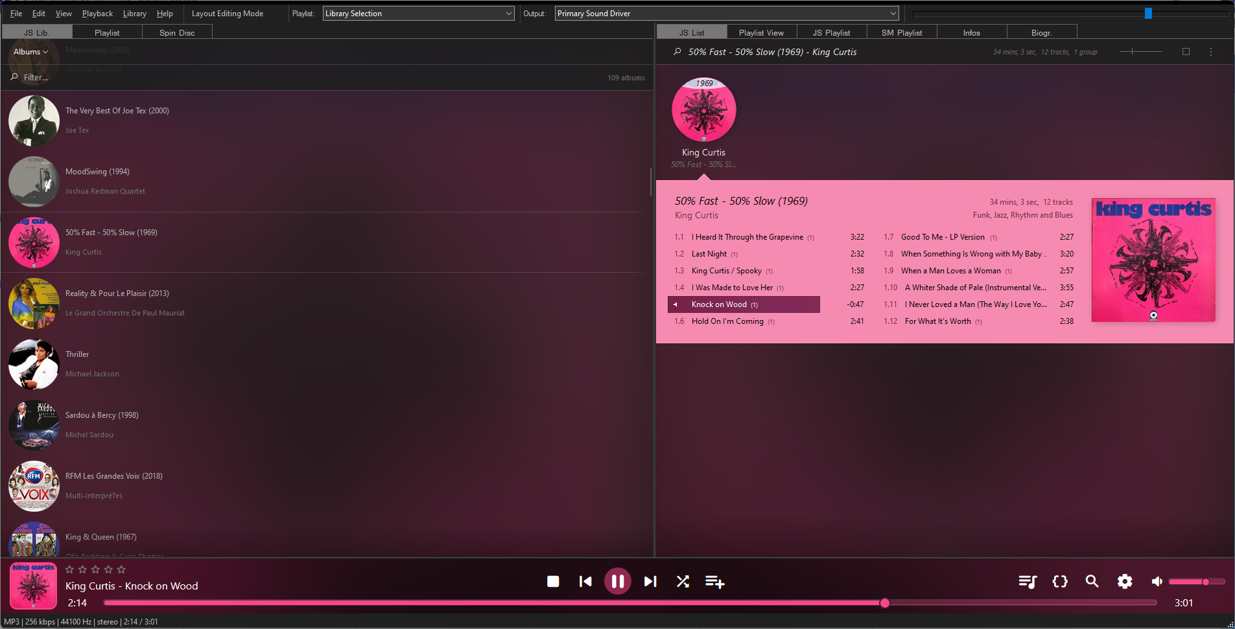Open the Playback menu
The image size is (1235, 629).
click(x=97, y=13)
